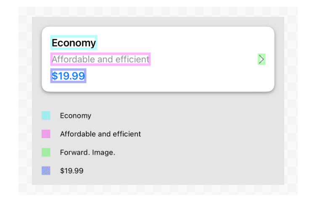Click the pink legend square
This screenshot has width=317, height=203.
(46, 134)
